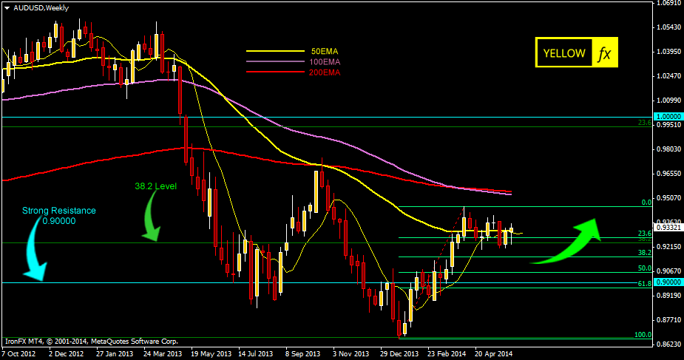
Task: Select the yellow 50EMA legend line
Action: coord(275,51)
